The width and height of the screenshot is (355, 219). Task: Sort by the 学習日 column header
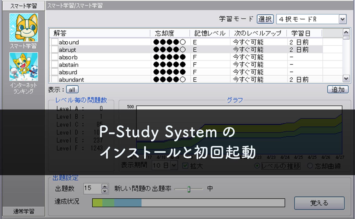pos(304,33)
